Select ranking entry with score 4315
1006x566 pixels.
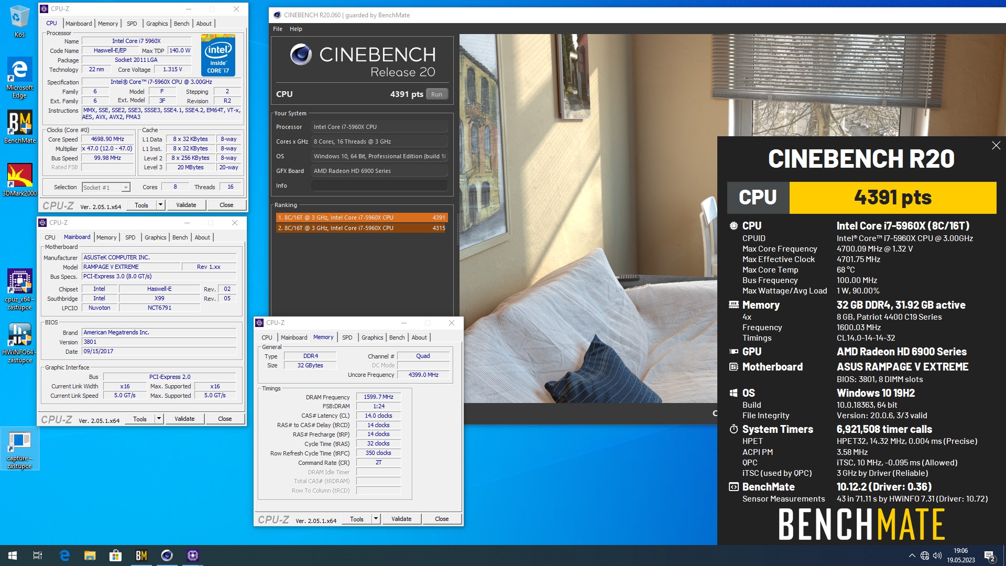click(362, 228)
